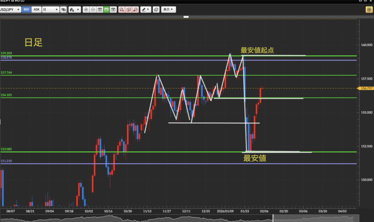Image resolution: width=374 pixels, height=222 pixels.
Task: Toggle the green highlighted chart layout button
Action: tap(106, 10)
